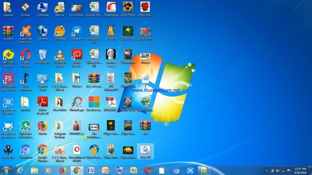Select the 360 Total Security shortcut
This screenshot has height=175, width=312.
pos(8,58)
